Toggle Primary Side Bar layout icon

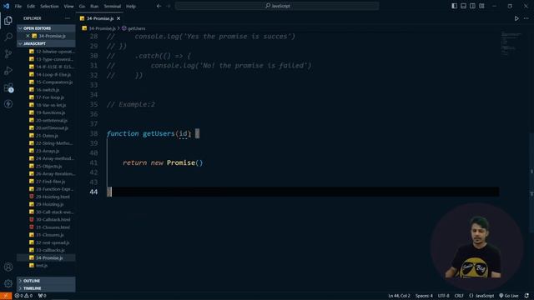(x=454, y=6)
